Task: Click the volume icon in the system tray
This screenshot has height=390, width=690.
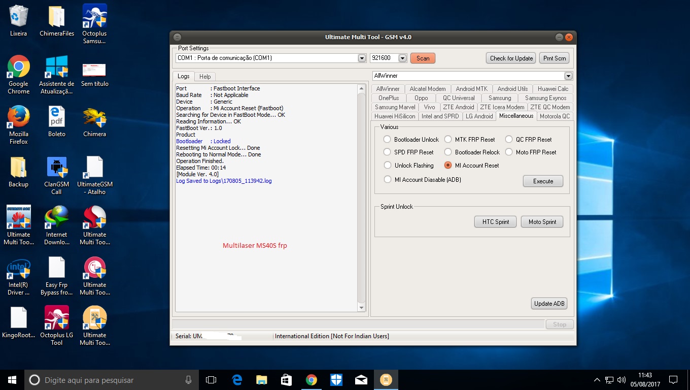Action: [x=622, y=380]
